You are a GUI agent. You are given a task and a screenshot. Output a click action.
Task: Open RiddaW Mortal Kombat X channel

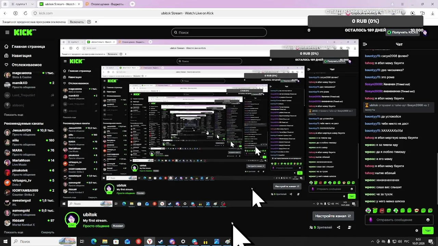pyautogui.click(x=29, y=223)
